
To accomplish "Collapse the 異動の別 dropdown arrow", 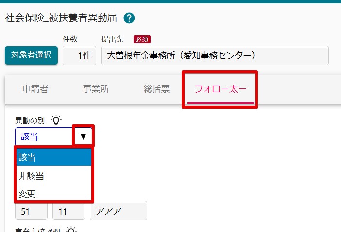I will click(x=83, y=136).
